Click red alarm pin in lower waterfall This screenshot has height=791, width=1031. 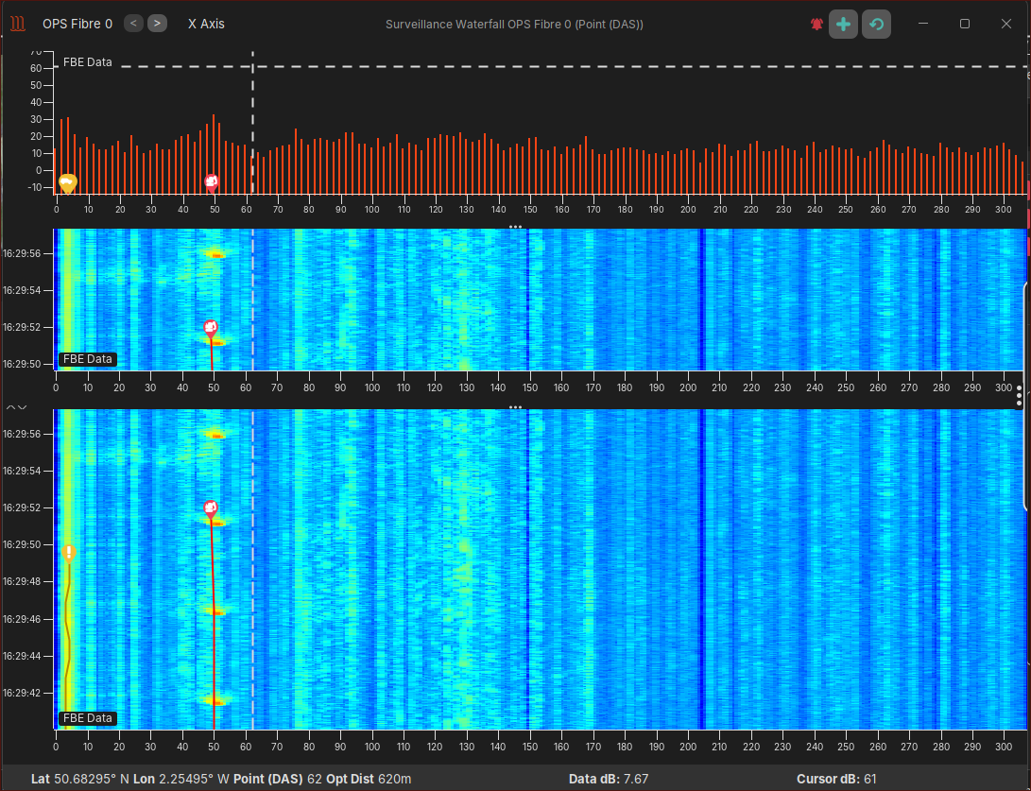[x=211, y=508]
